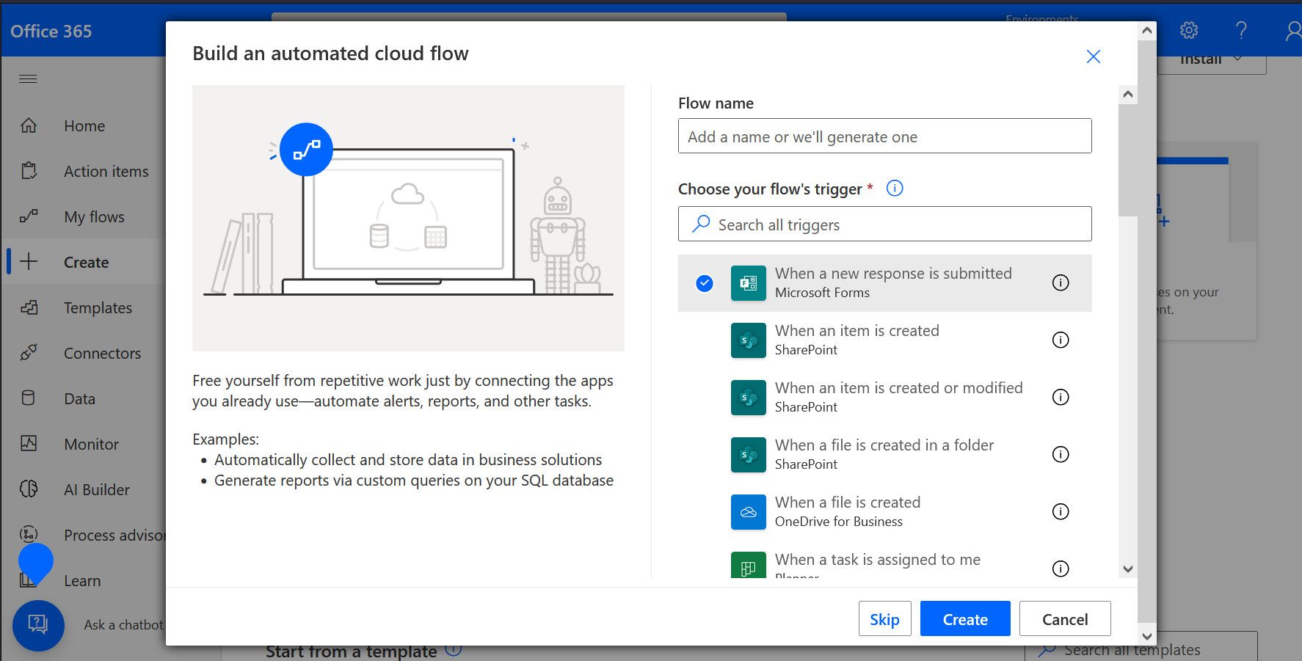This screenshot has width=1302, height=661.
Task: Go to Templates in left navigation
Action: point(98,308)
